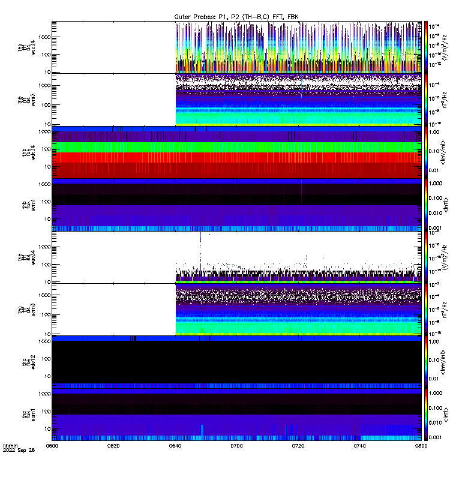Click the light-blue block near 0648 in thc fbk scm1 panel
Viewport: 450px width, 480px height.
pos(202,430)
